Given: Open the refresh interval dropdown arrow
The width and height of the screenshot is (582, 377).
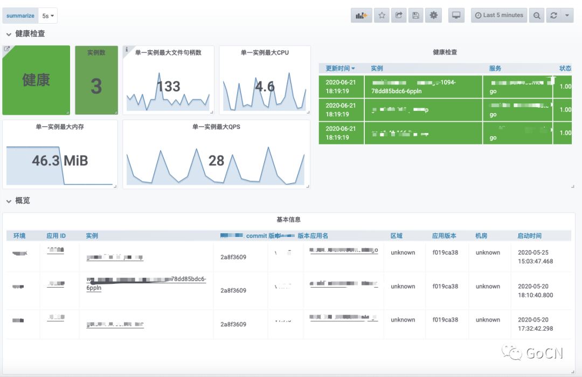Looking at the screenshot, I should click(x=567, y=16).
